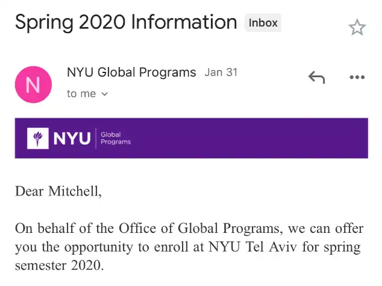Tap the white NYU wordmark in banner

[72, 139]
